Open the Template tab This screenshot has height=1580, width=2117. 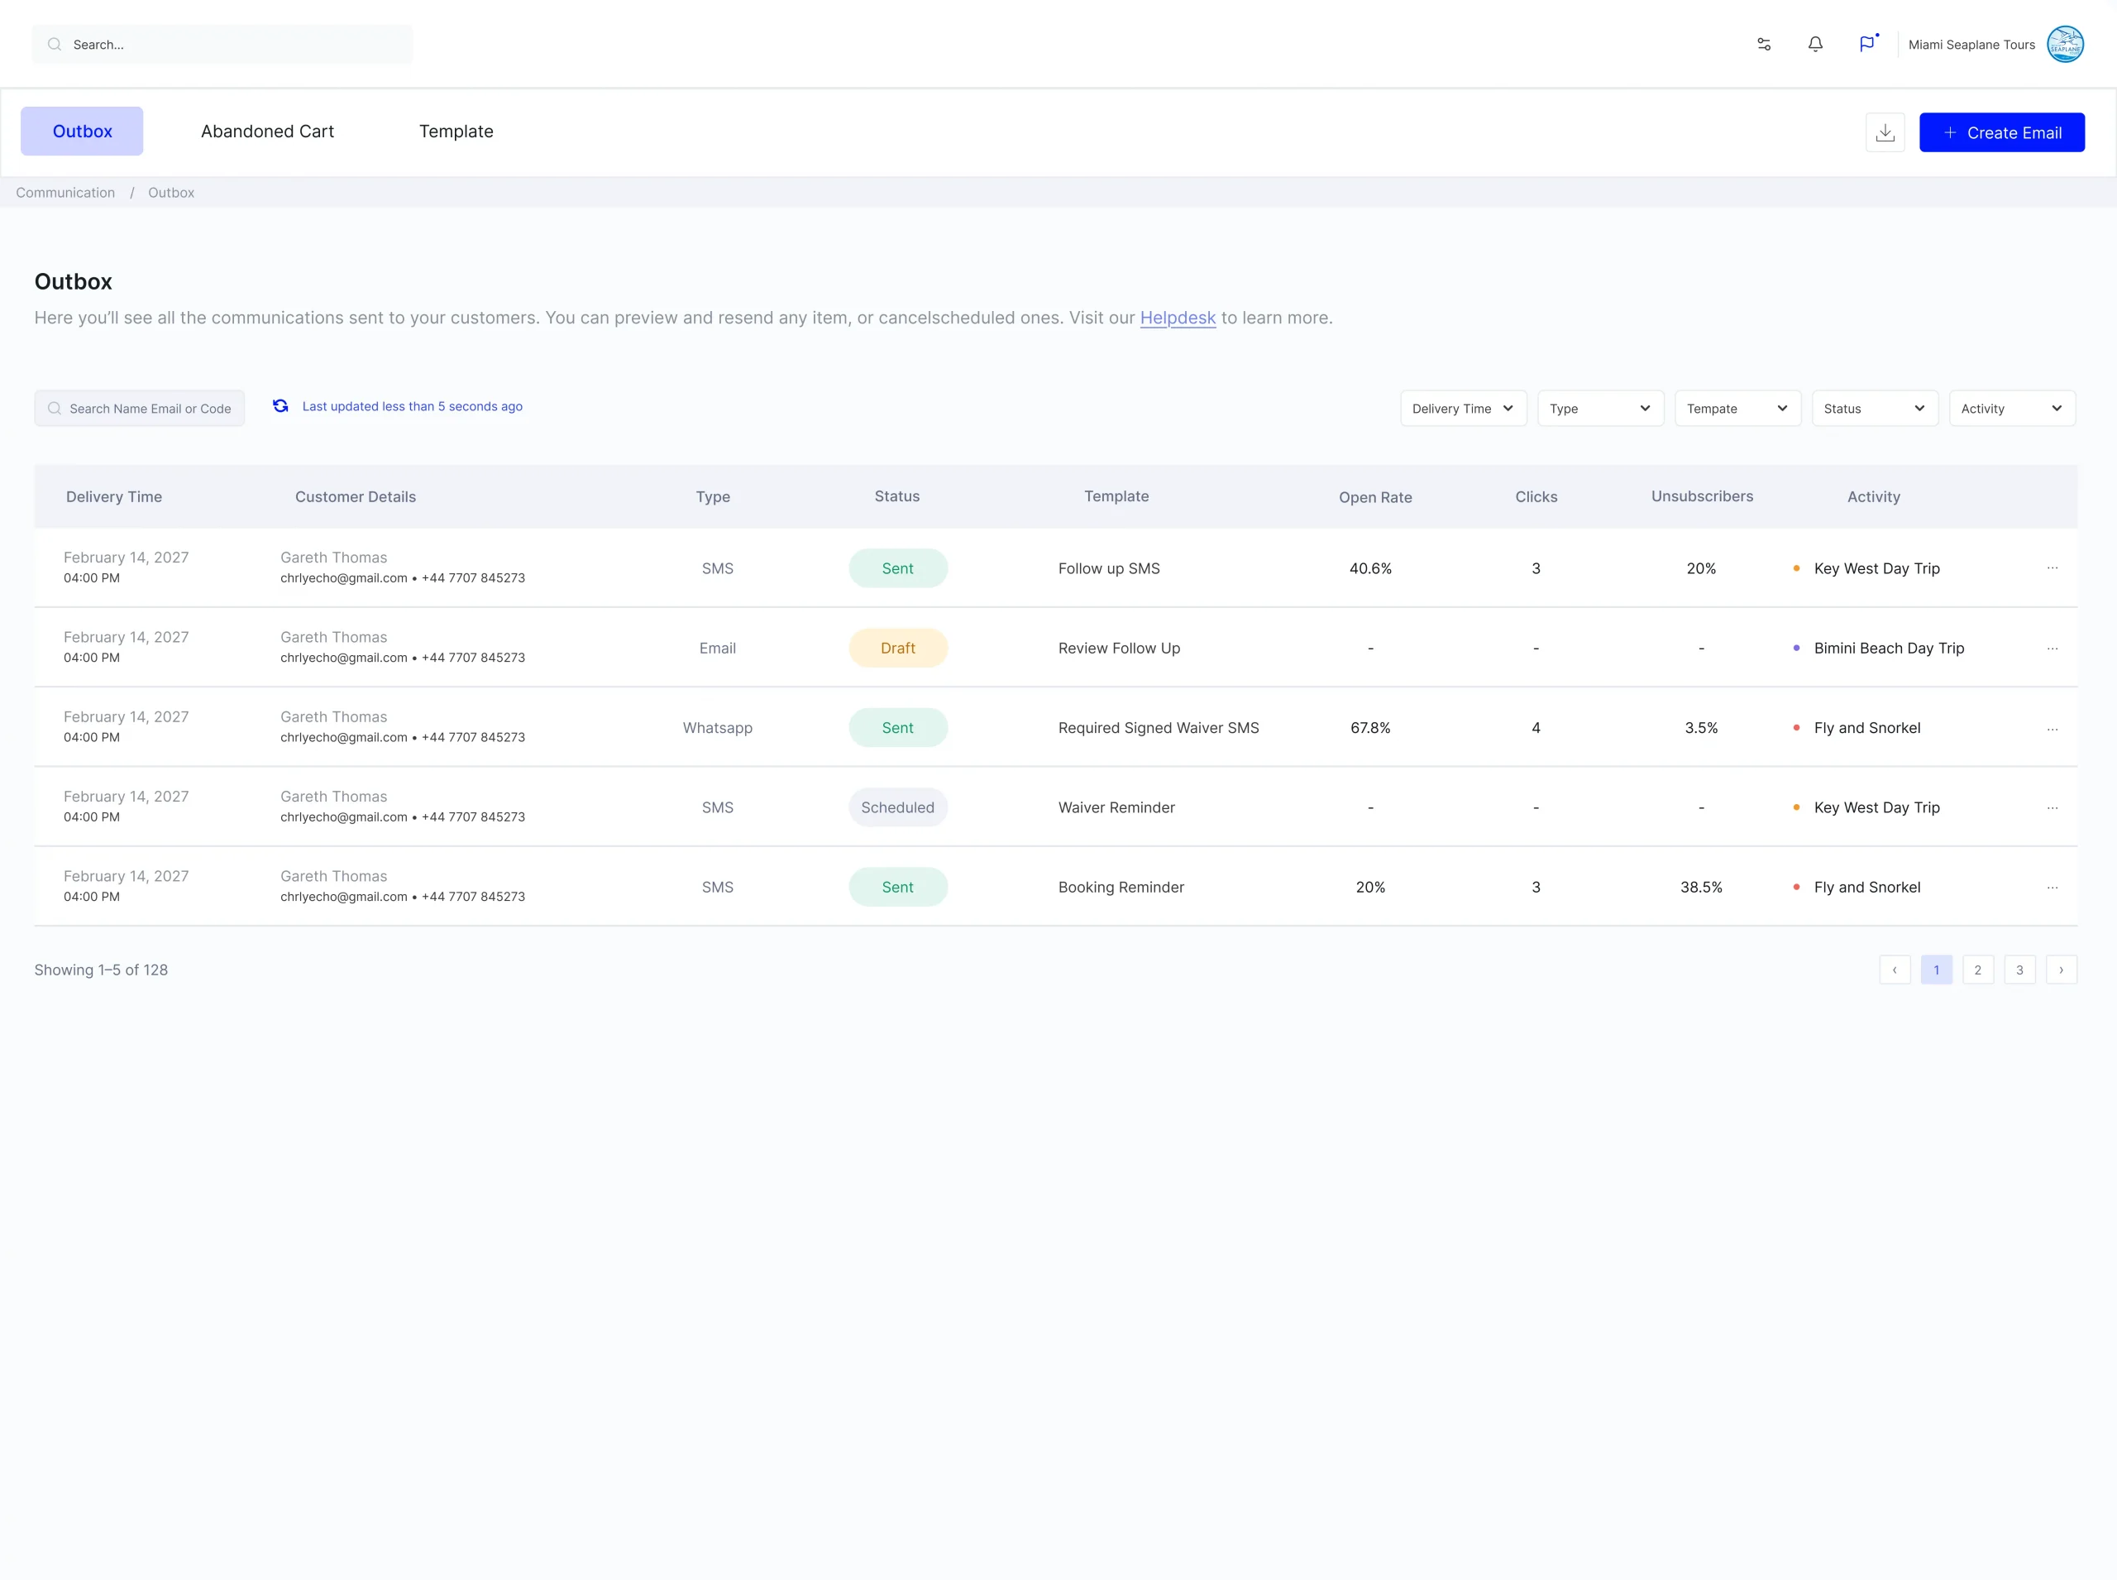[x=456, y=131]
